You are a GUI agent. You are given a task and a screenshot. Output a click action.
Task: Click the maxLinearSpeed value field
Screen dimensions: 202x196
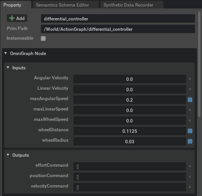(130, 110)
